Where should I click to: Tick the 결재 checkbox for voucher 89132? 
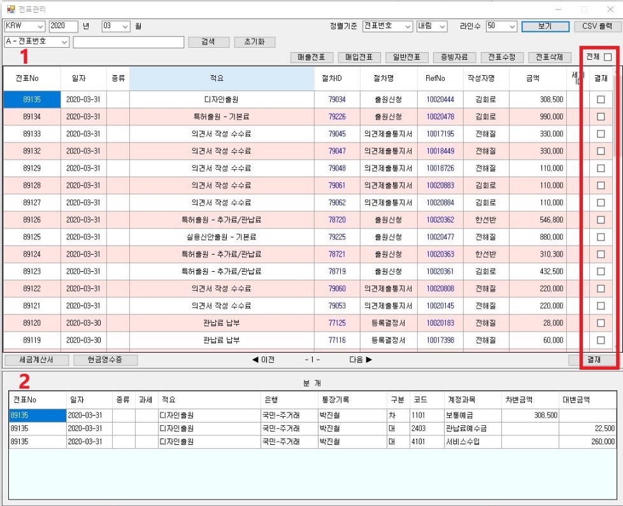coord(601,151)
